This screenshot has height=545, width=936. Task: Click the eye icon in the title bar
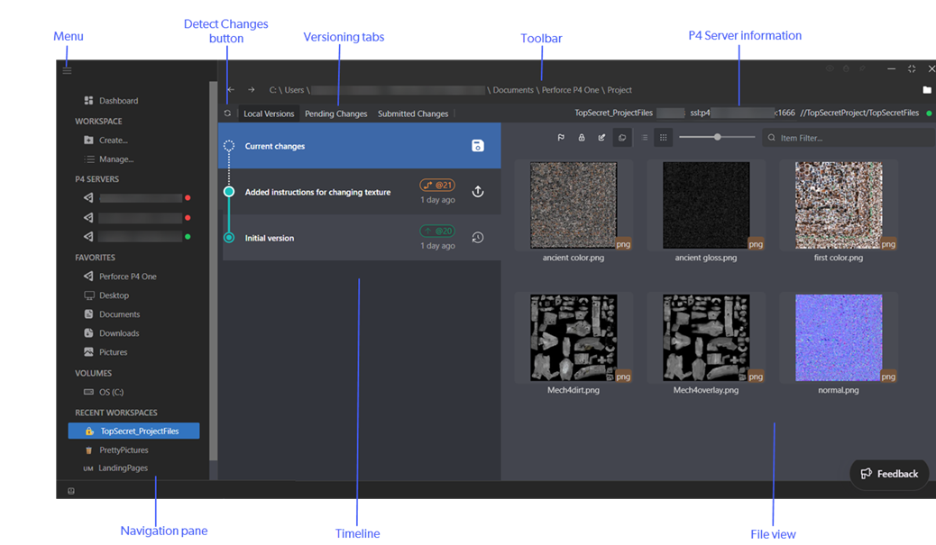(830, 68)
